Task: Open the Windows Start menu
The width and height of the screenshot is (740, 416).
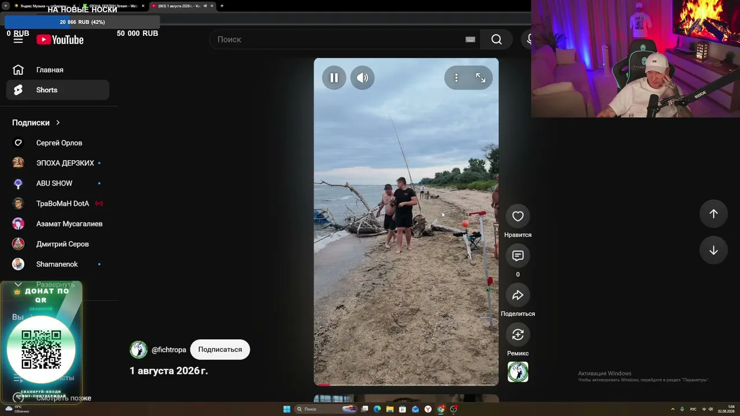Action: (287, 409)
